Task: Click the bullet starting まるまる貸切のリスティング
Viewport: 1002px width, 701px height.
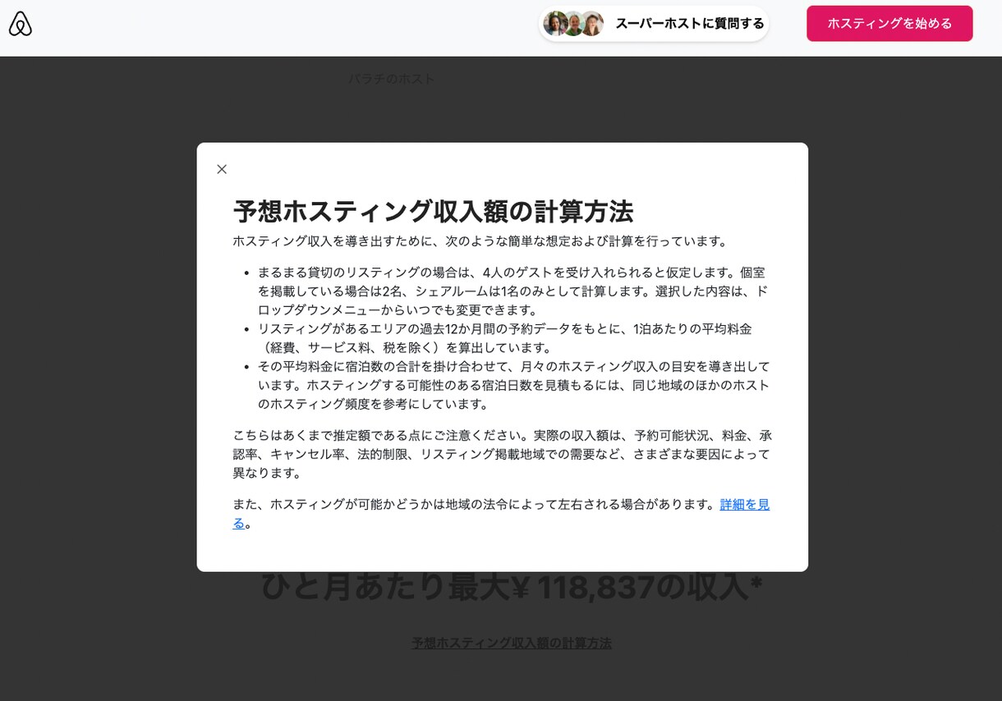Action: click(x=514, y=291)
